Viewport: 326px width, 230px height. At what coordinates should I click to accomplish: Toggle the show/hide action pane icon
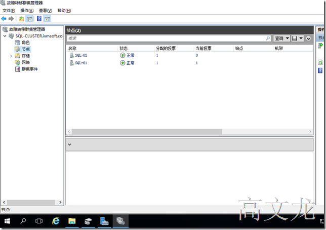point(47,19)
